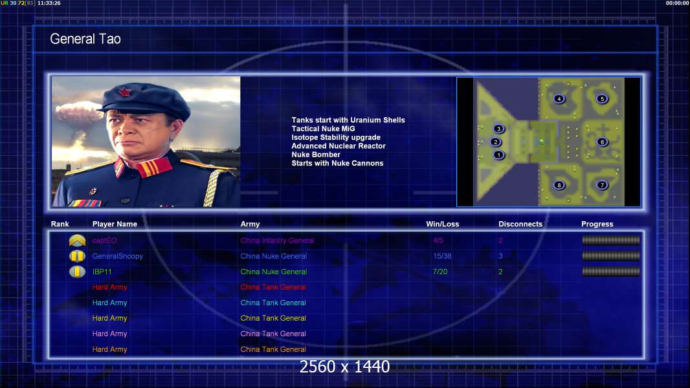The height and width of the screenshot is (388, 690).
Task: Click the red 'China Tank General' entry
Action: pos(273,287)
